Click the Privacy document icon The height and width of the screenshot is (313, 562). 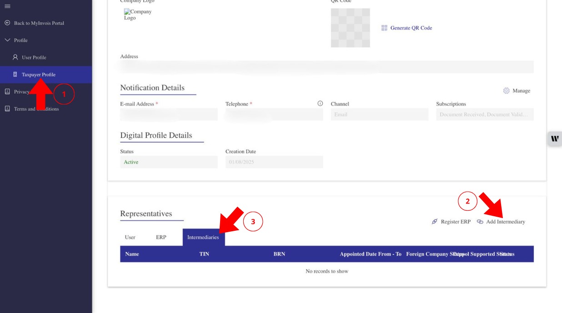(x=7, y=91)
